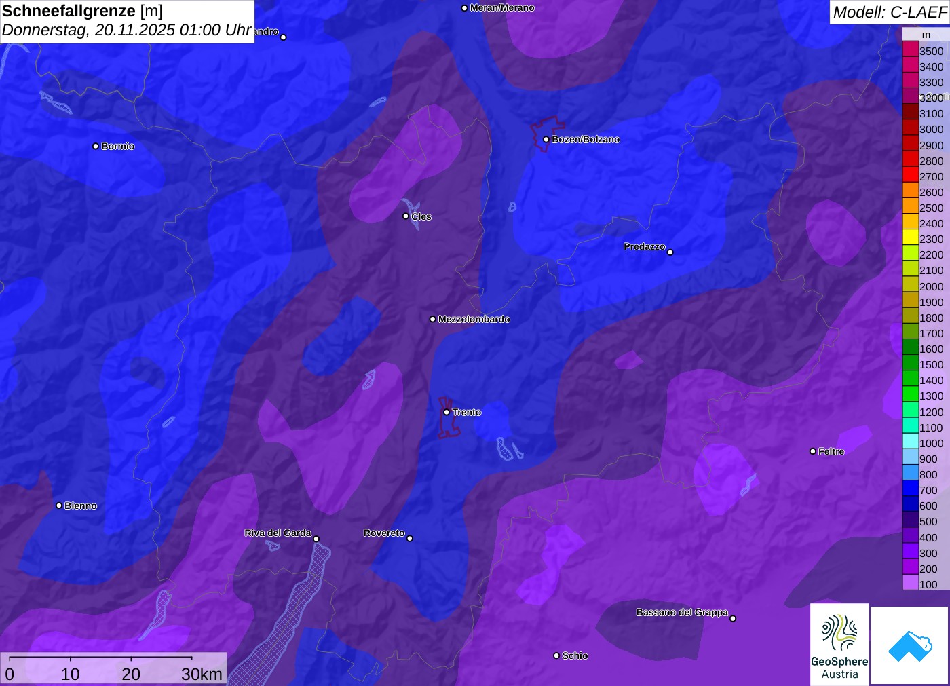
Task: Click the 2200 legend value text
Action: (x=932, y=254)
